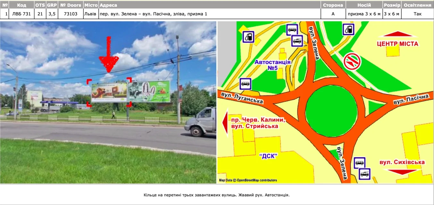The height and width of the screenshot is (205, 434).
Task: Click the lowest bus icon near вул. Сихівська
Action: 364,174
